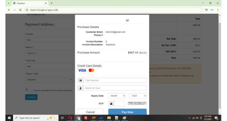Open the browser profile icon
Image resolution: width=227 pixels, height=121 pixels.
tap(212, 10)
